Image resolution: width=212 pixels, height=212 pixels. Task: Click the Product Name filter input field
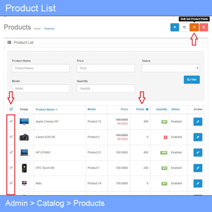41,68
